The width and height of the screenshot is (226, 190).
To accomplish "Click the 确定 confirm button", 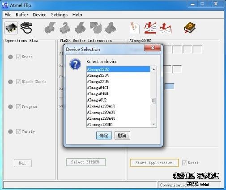I will click(x=104, y=135).
